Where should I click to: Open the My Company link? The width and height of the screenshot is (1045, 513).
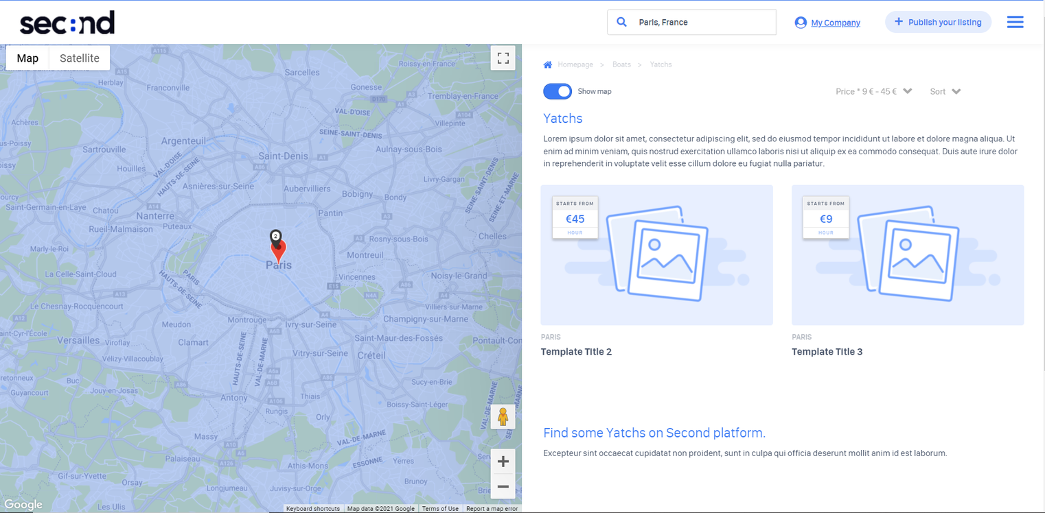pyautogui.click(x=836, y=23)
